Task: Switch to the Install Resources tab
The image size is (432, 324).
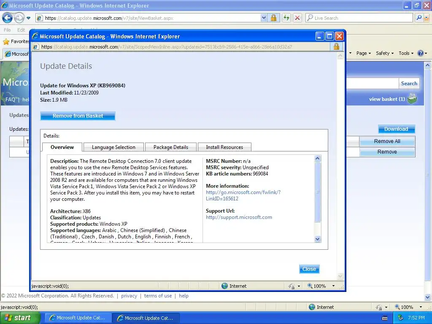Action: [x=224, y=147]
